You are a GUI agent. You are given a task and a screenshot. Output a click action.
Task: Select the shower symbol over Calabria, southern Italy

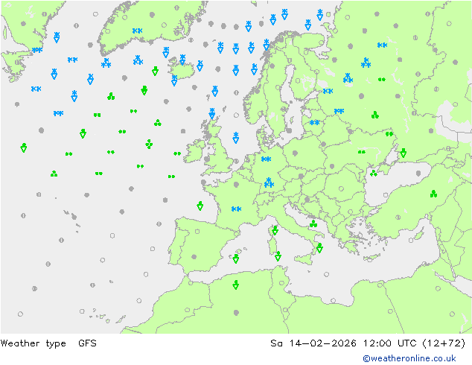point(319,248)
